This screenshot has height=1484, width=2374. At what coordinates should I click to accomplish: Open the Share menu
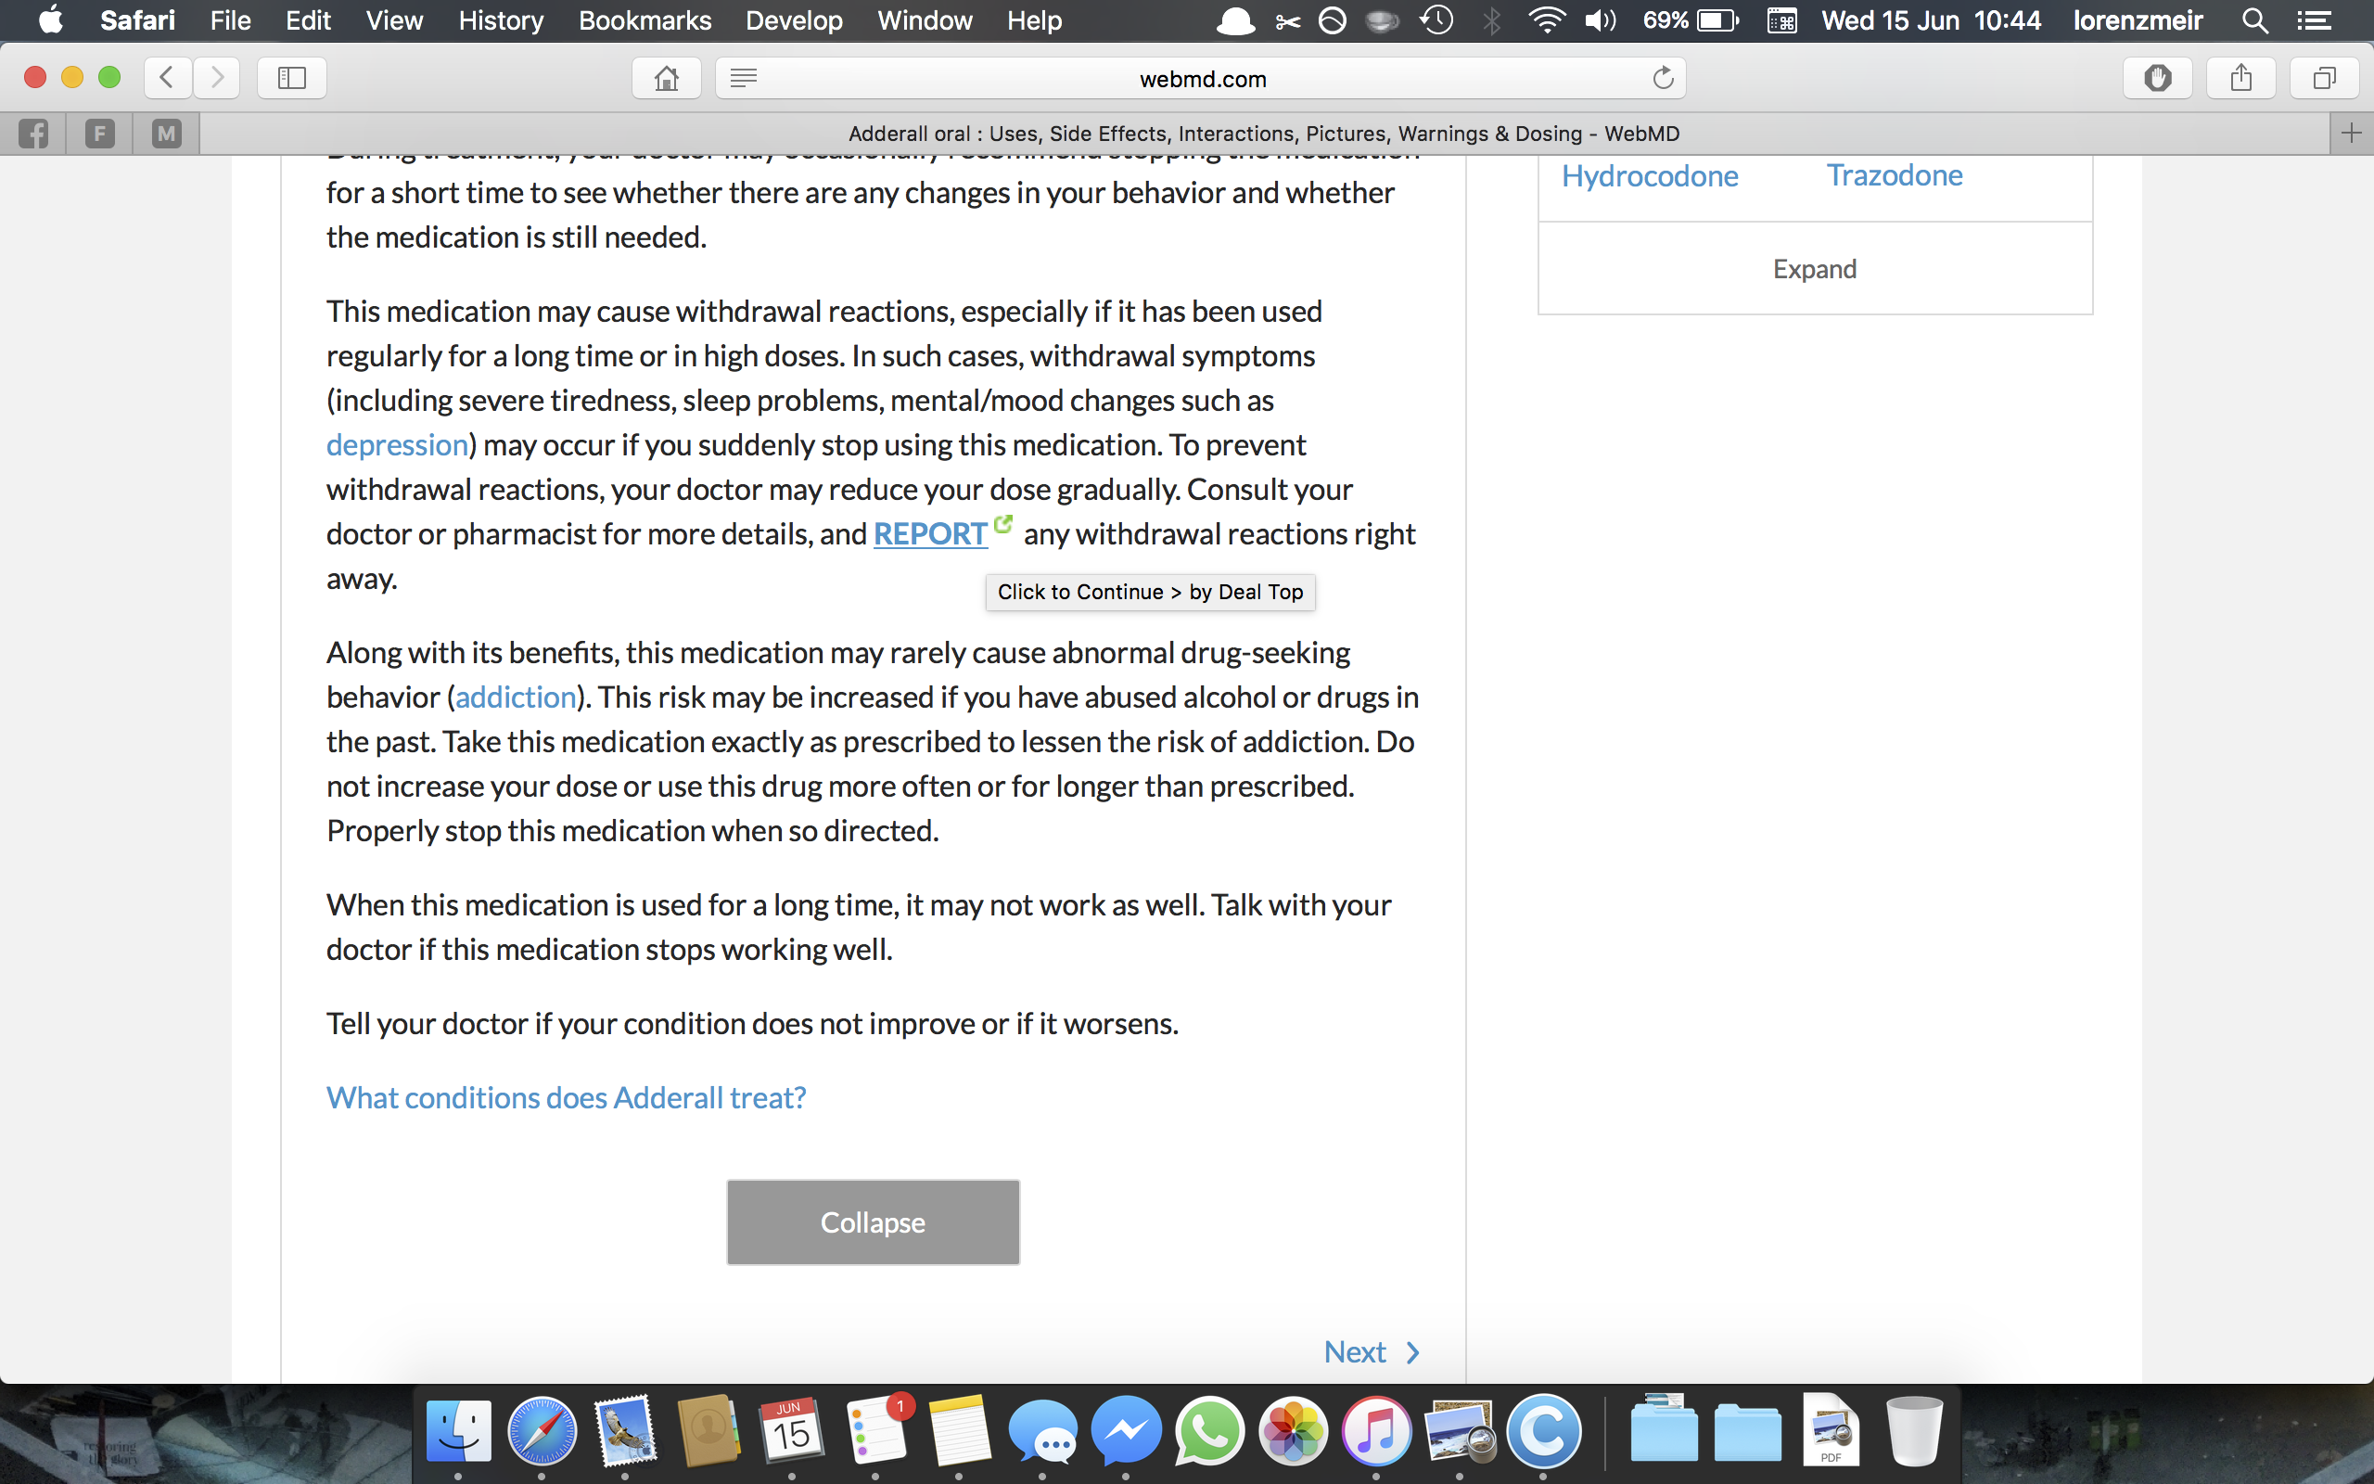point(2240,78)
